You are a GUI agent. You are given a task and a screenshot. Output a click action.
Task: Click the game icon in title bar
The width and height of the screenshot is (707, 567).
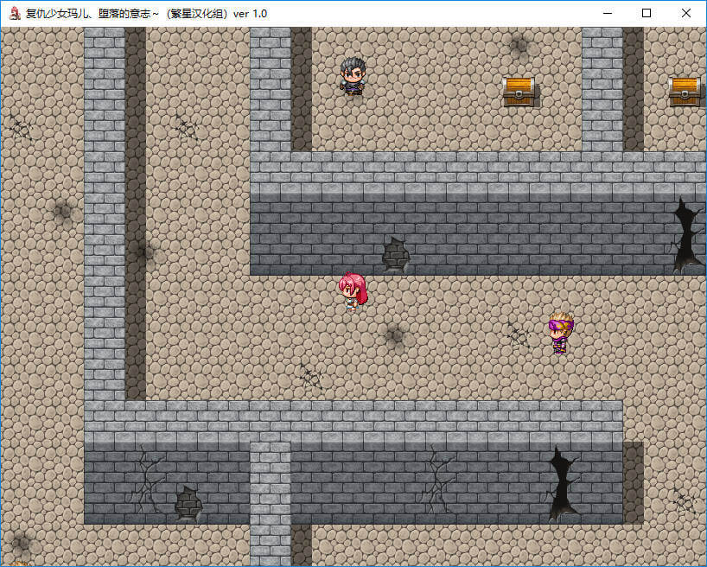tap(14, 13)
